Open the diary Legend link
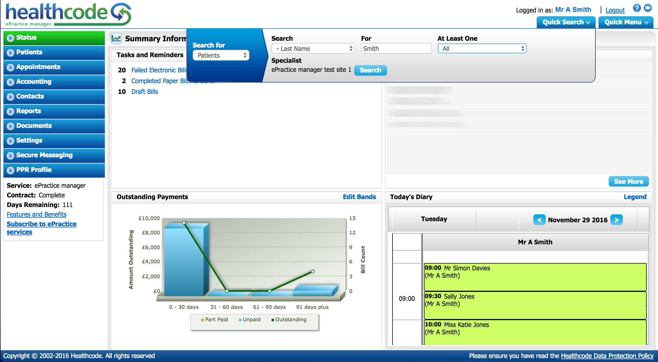The image size is (658, 362). click(x=635, y=197)
